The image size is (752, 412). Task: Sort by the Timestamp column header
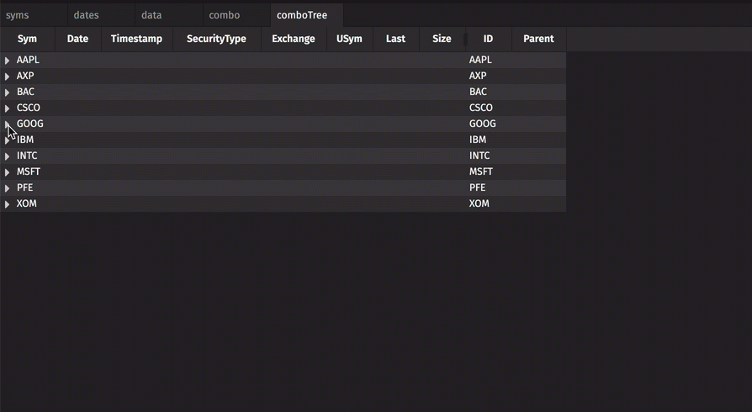point(136,39)
